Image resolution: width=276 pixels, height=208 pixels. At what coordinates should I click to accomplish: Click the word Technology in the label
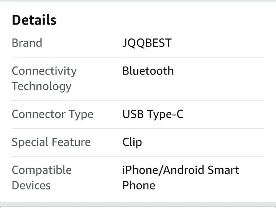(41, 86)
